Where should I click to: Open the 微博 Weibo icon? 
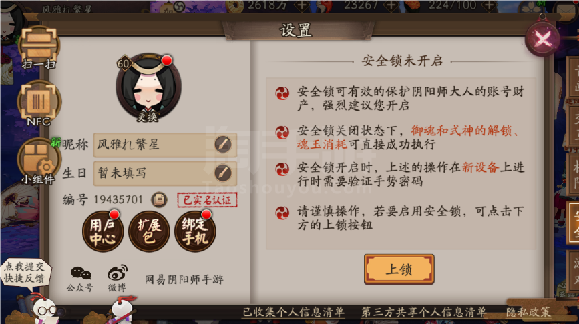click(x=117, y=279)
